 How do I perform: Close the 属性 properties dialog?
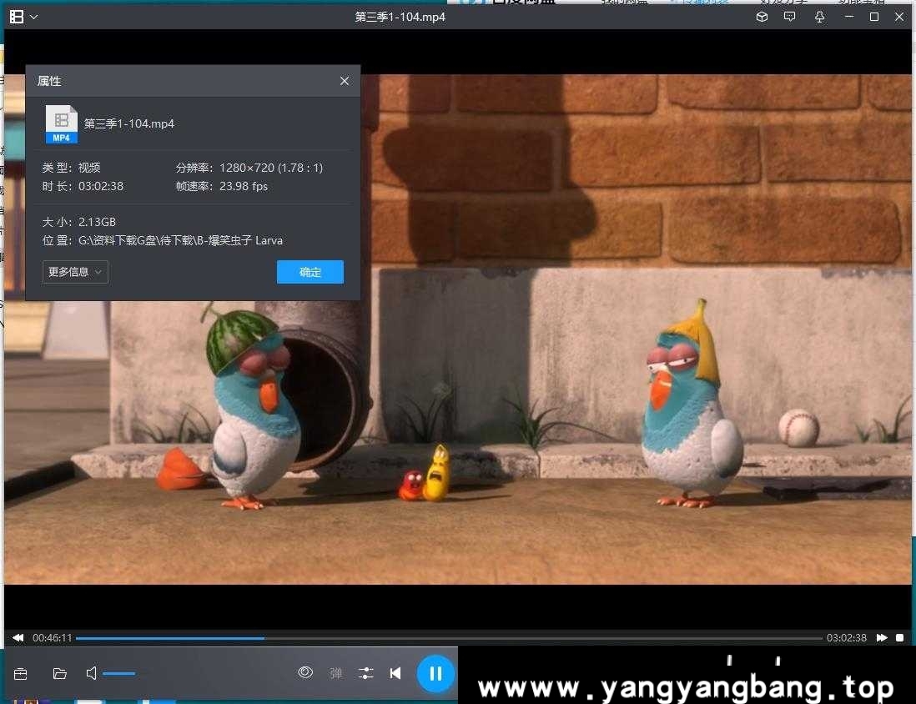[345, 81]
